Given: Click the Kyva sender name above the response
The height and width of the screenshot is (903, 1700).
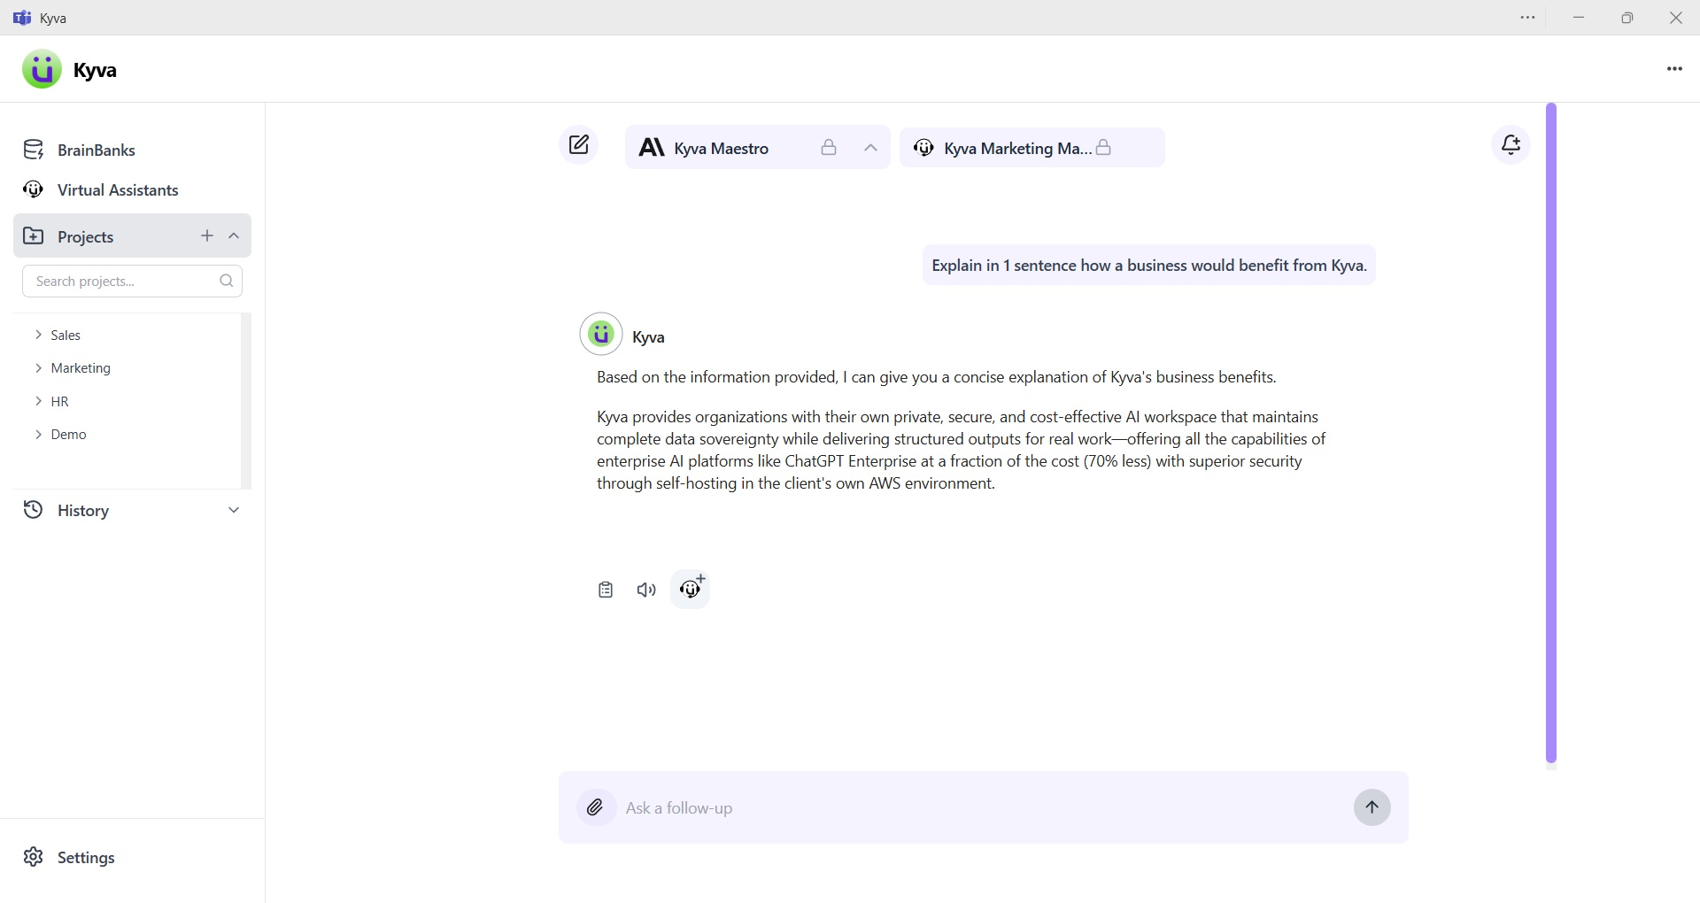Looking at the screenshot, I should [x=648, y=336].
